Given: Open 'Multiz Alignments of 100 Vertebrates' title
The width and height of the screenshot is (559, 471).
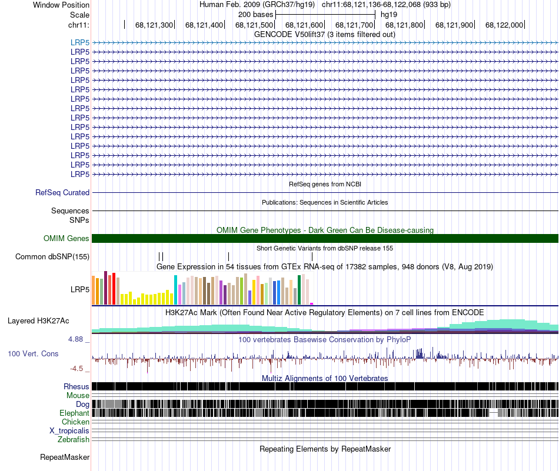Looking at the screenshot, I should (325, 378).
